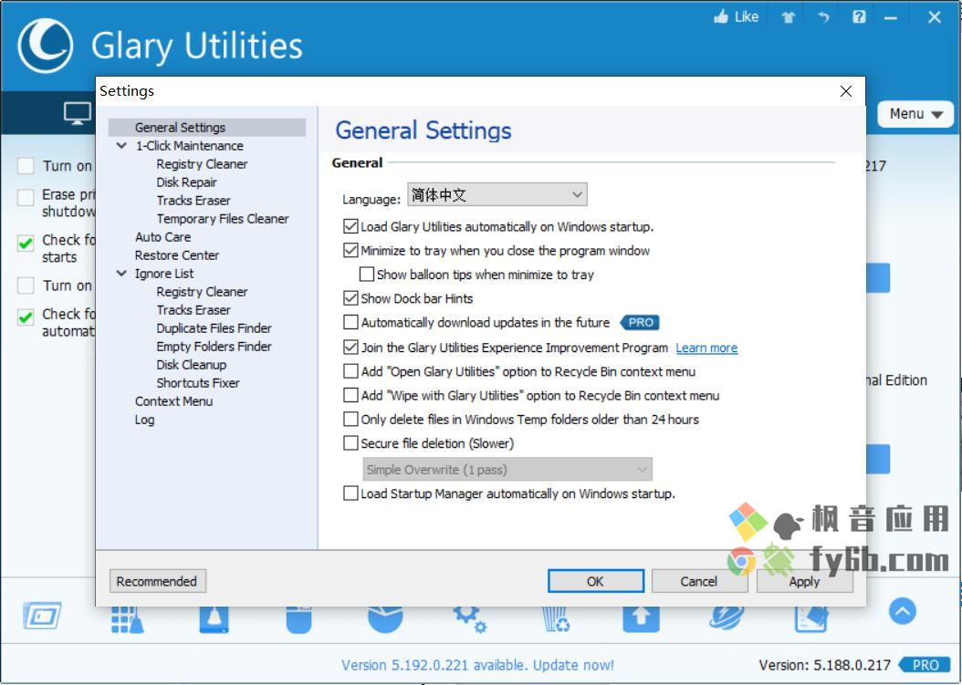Click the Recommended button

(158, 581)
